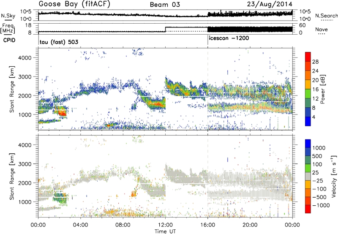Click the orange velocity patch near 09:00
Viewport: 338px width, 234px height.
click(134, 194)
